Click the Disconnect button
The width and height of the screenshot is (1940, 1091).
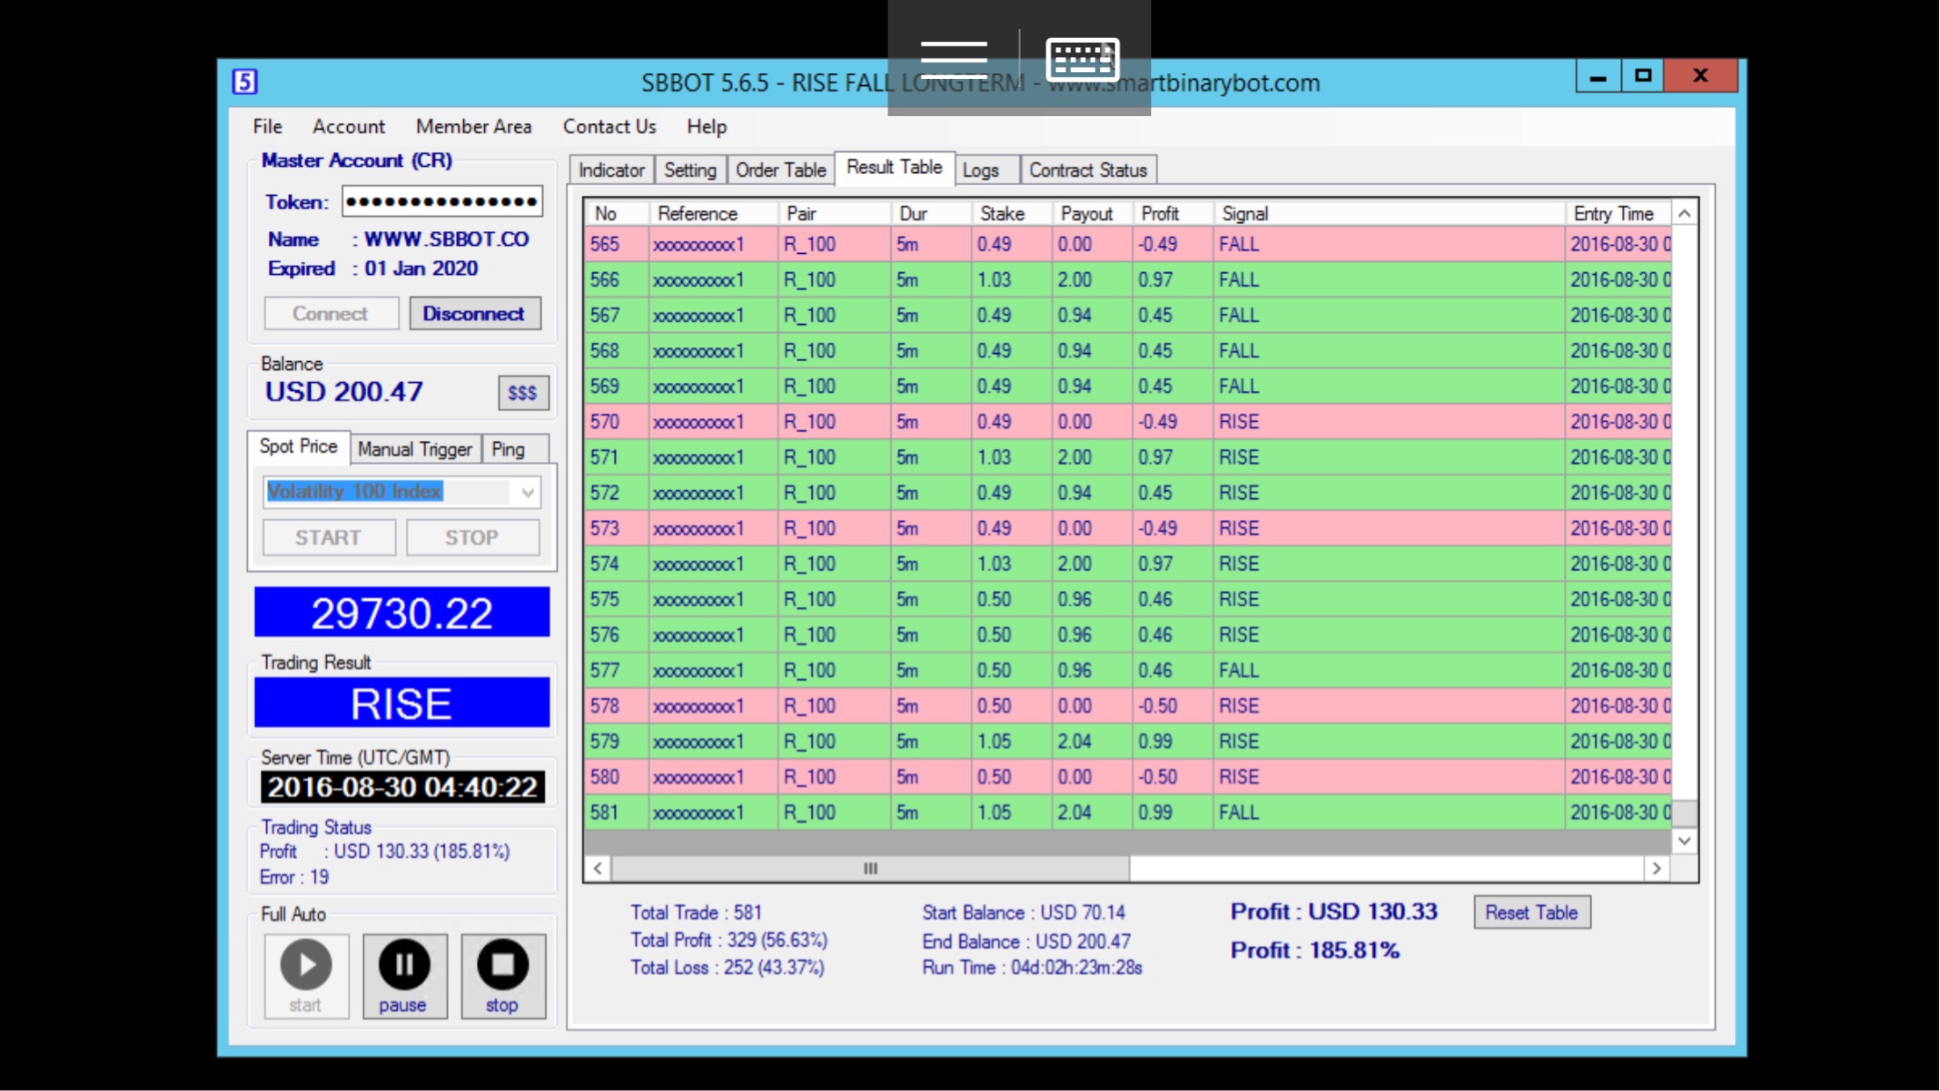coord(473,312)
